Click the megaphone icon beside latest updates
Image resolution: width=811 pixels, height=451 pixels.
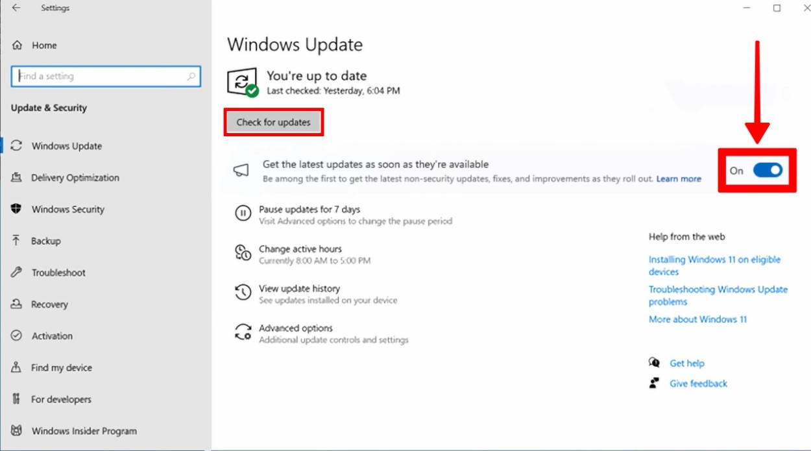pos(241,171)
